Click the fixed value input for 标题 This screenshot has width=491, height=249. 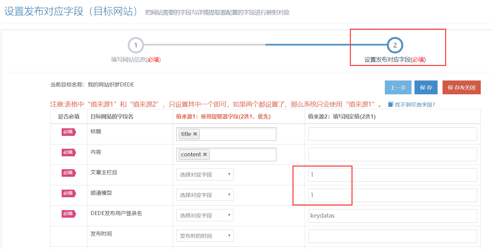point(392,134)
